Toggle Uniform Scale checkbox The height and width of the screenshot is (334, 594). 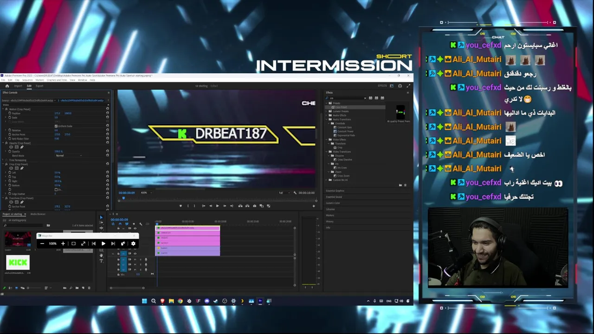[56, 126]
